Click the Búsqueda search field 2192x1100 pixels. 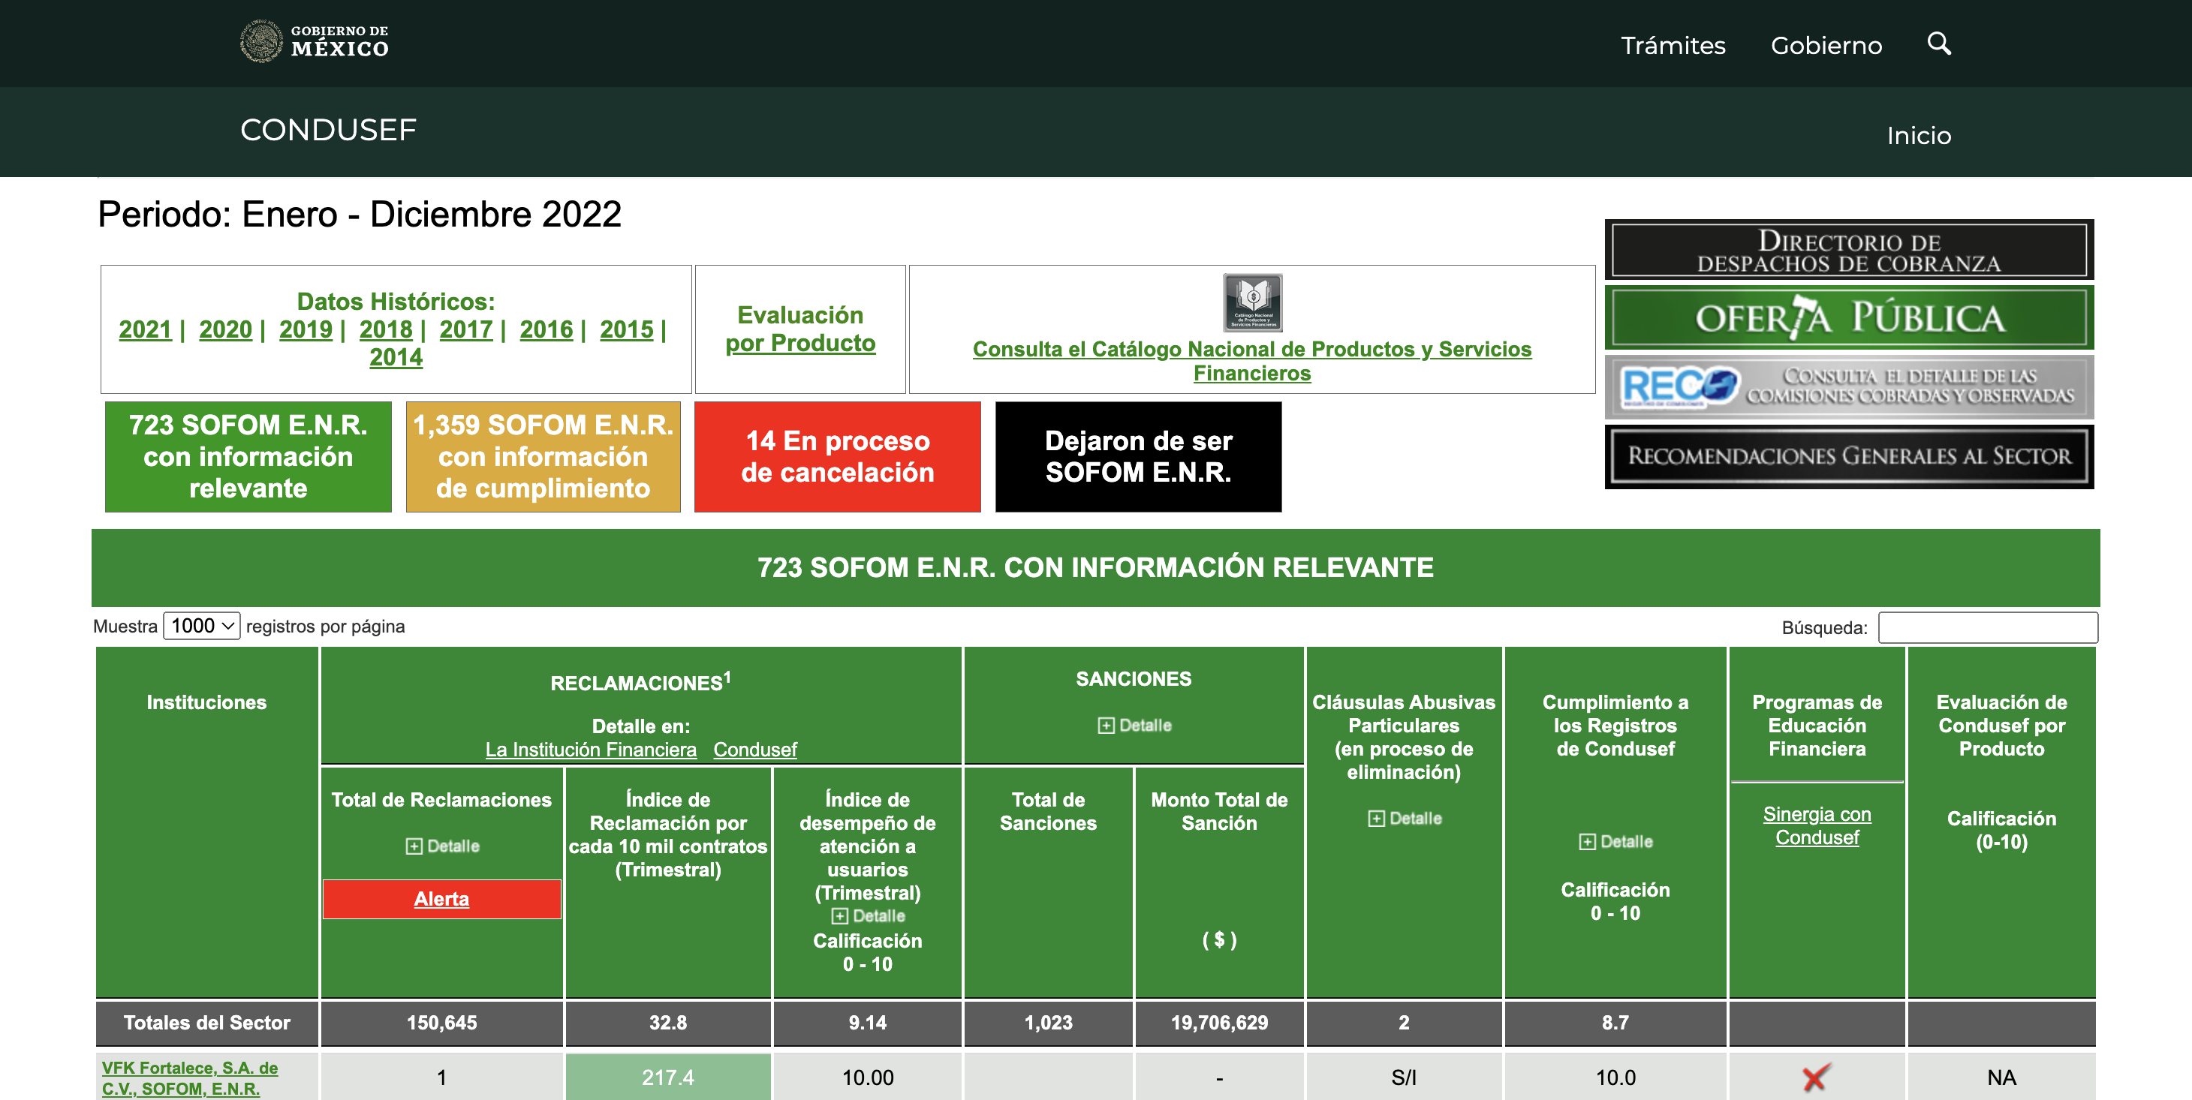tap(1988, 628)
